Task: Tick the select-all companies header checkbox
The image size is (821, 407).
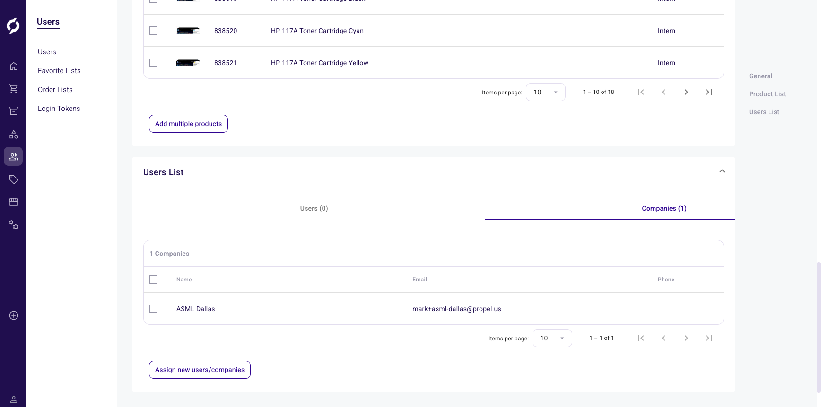Action: click(153, 280)
